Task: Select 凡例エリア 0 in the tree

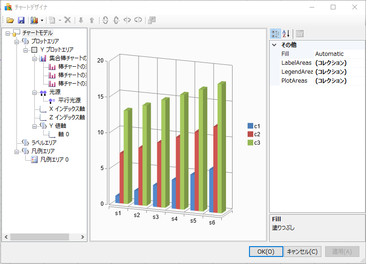Action: click(54, 160)
